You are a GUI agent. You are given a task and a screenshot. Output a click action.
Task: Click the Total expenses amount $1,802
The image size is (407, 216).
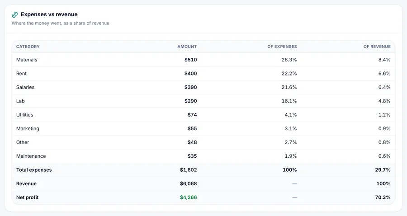(x=188, y=169)
